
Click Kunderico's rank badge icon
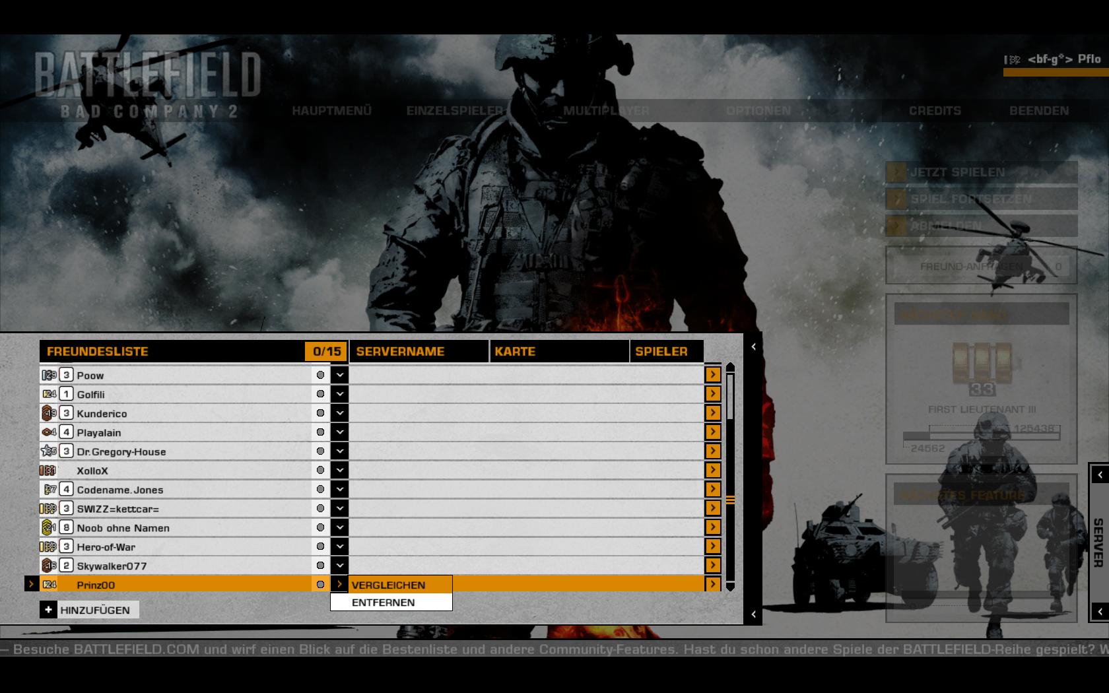[x=50, y=413]
